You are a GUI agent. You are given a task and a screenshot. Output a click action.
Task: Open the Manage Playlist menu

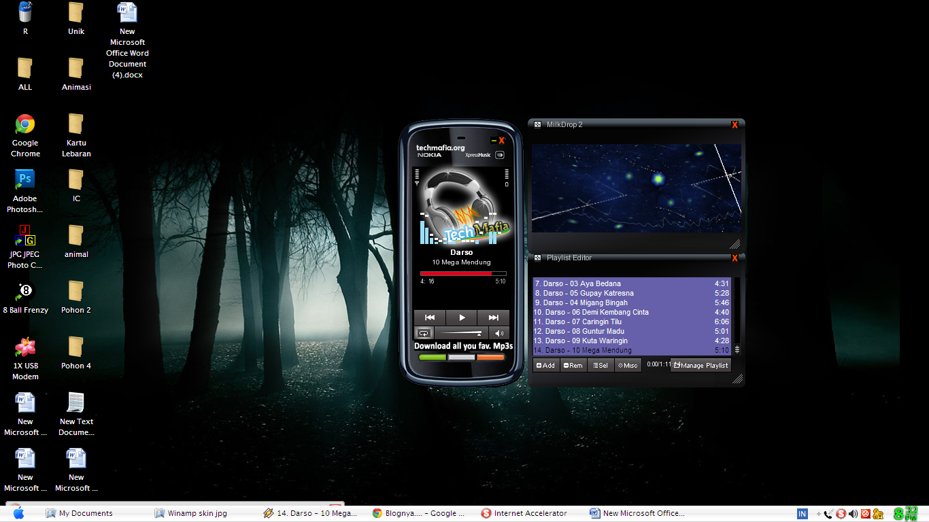[700, 365]
